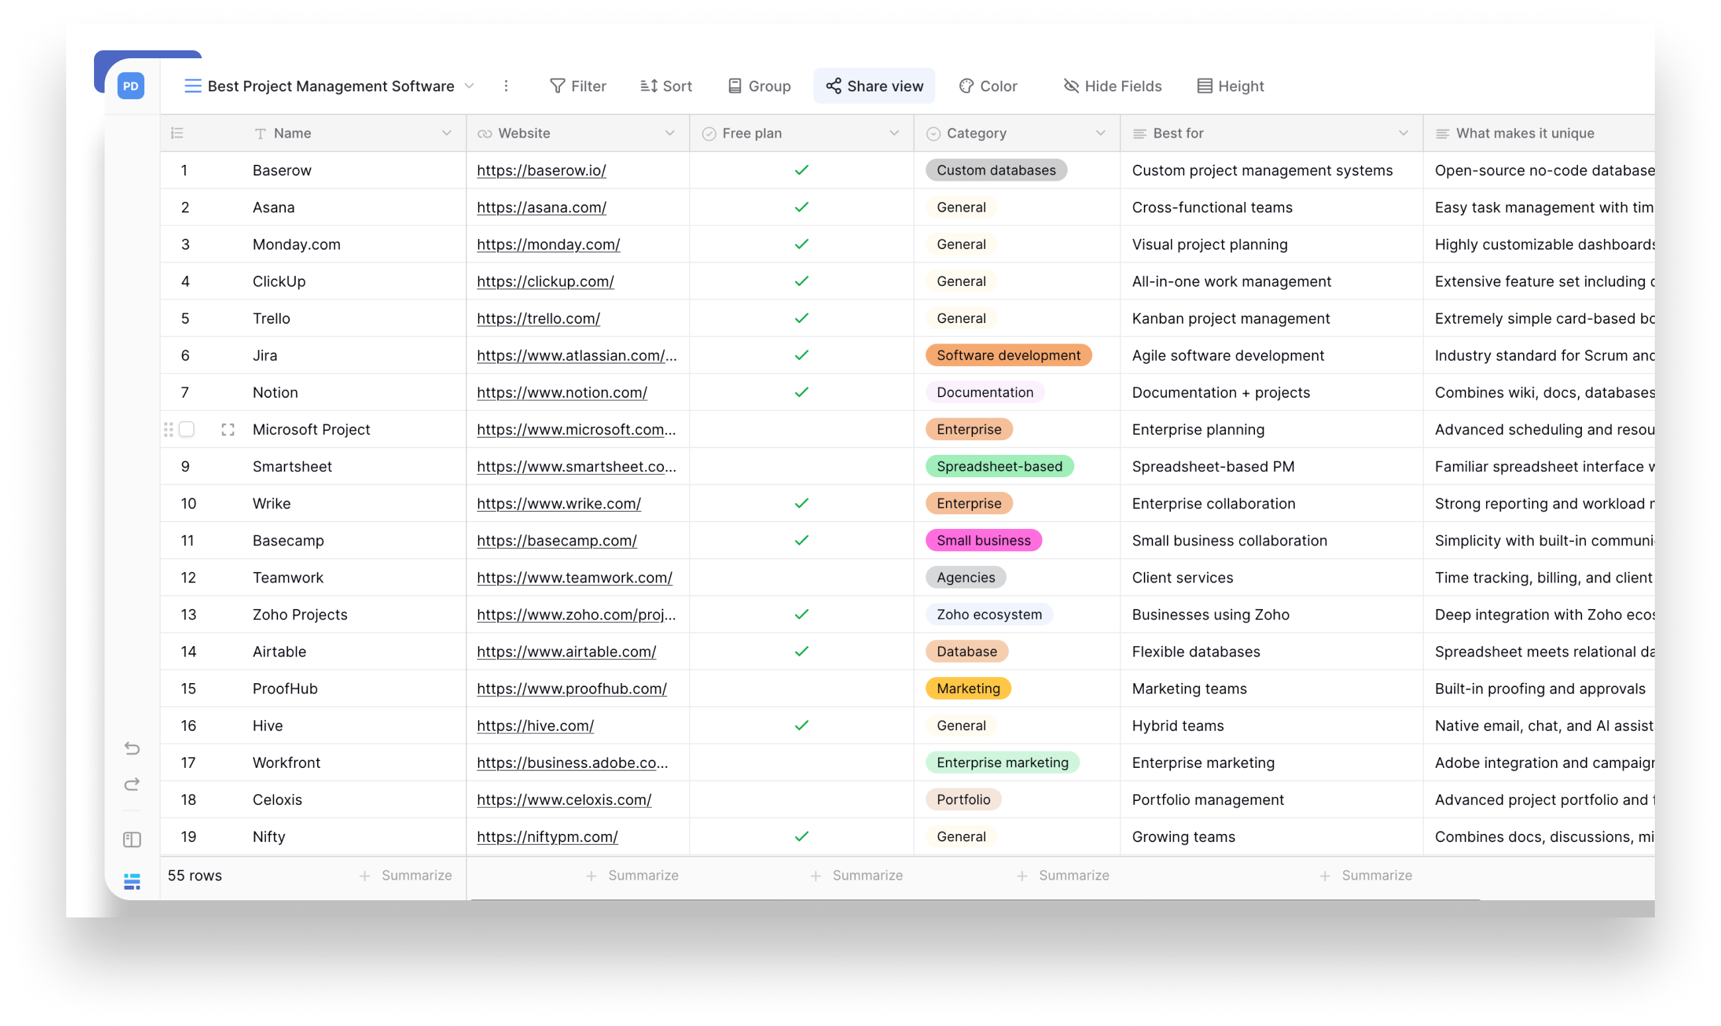Click the What makes it unique column header
This screenshot has height=1026, width=1721.
point(1538,133)
